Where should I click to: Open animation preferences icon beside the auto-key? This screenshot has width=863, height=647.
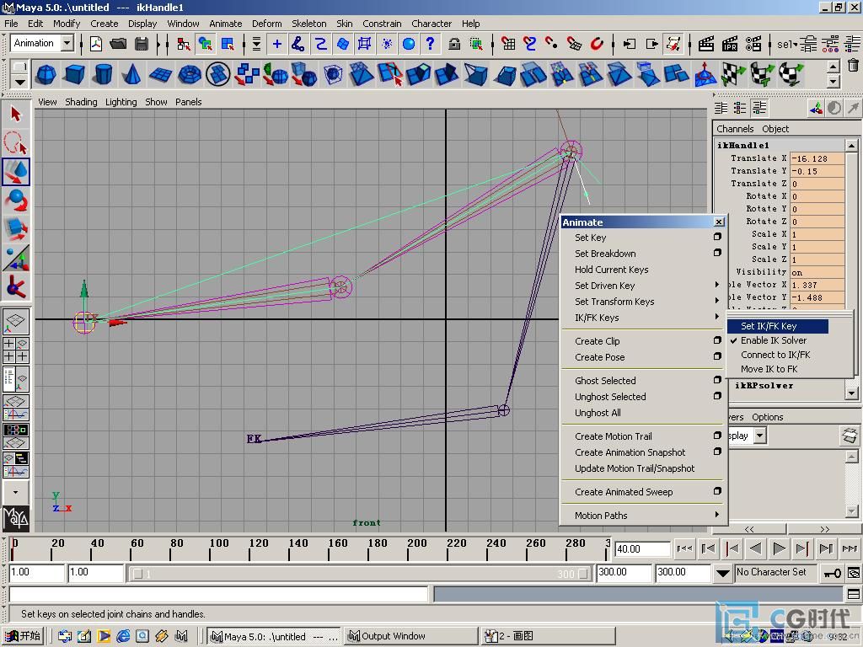point(855,573)
